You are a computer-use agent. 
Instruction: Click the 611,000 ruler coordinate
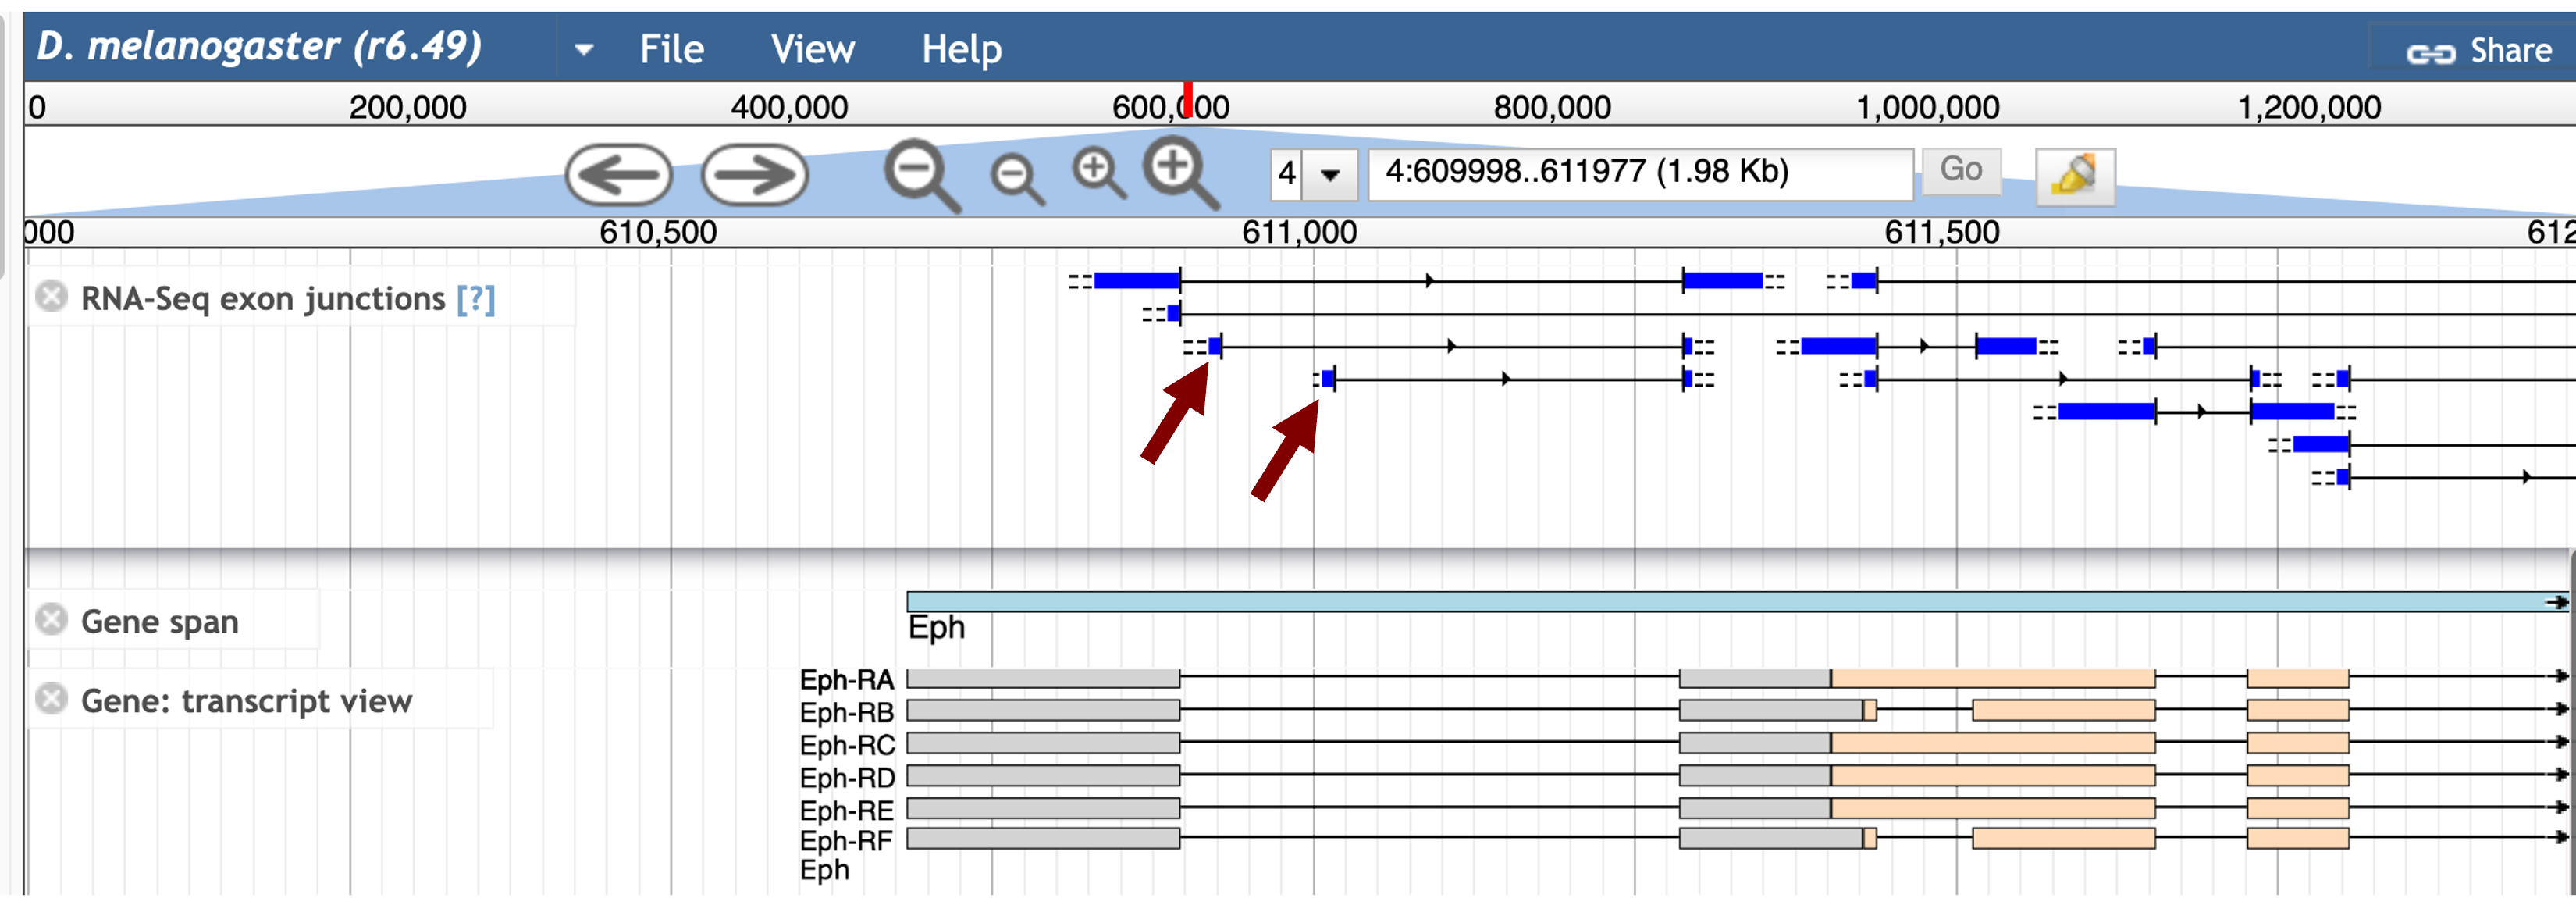[1299, 232]
